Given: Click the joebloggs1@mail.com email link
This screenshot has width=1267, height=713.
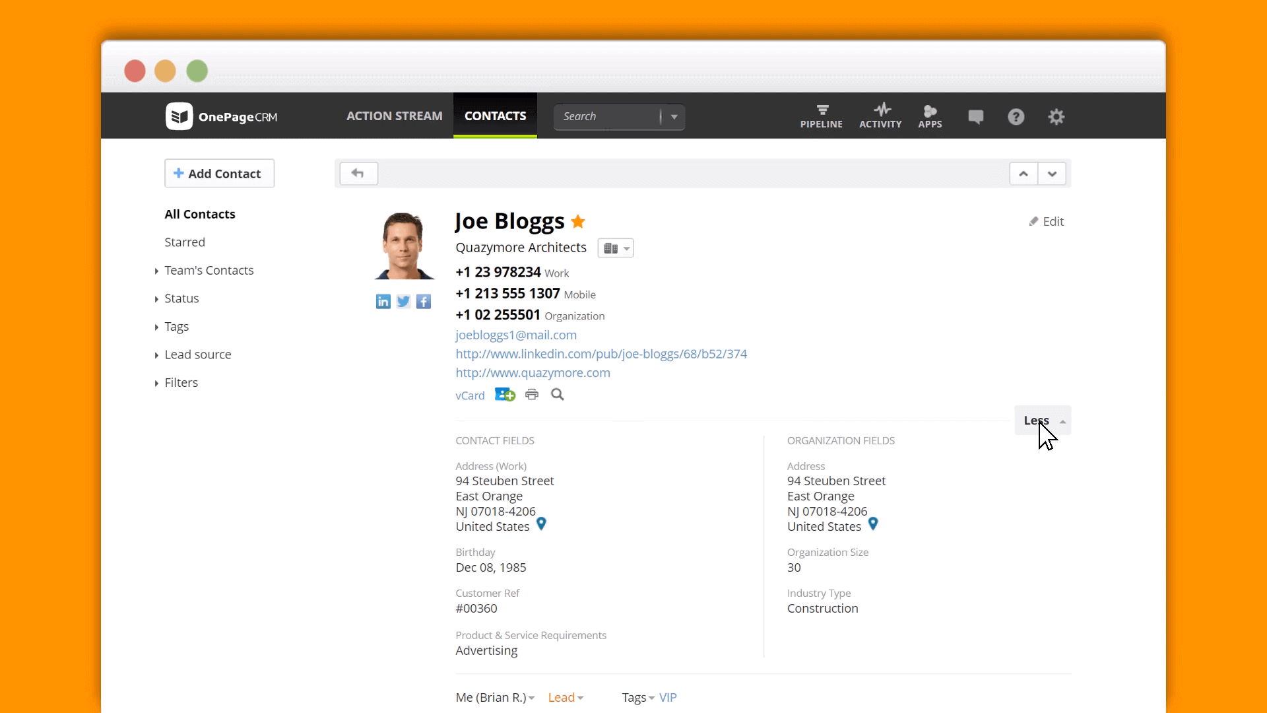Looking at the screenshot, I should [516, 334].
